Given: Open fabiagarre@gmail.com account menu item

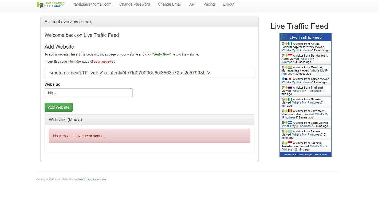Looking at the screenshot, I should coord(92,4).
